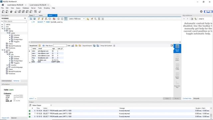Click the query editor horizontal scrollbar
Viewport: 213px width, 120px height.
coord(70,42)
